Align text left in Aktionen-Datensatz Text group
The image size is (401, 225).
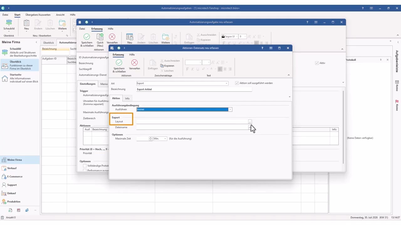click(220, 69)
